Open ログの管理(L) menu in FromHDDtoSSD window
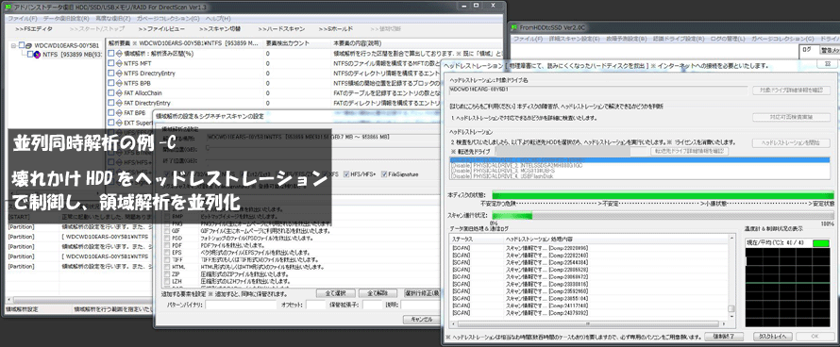The image size is (840, 347). coord(727,39)
